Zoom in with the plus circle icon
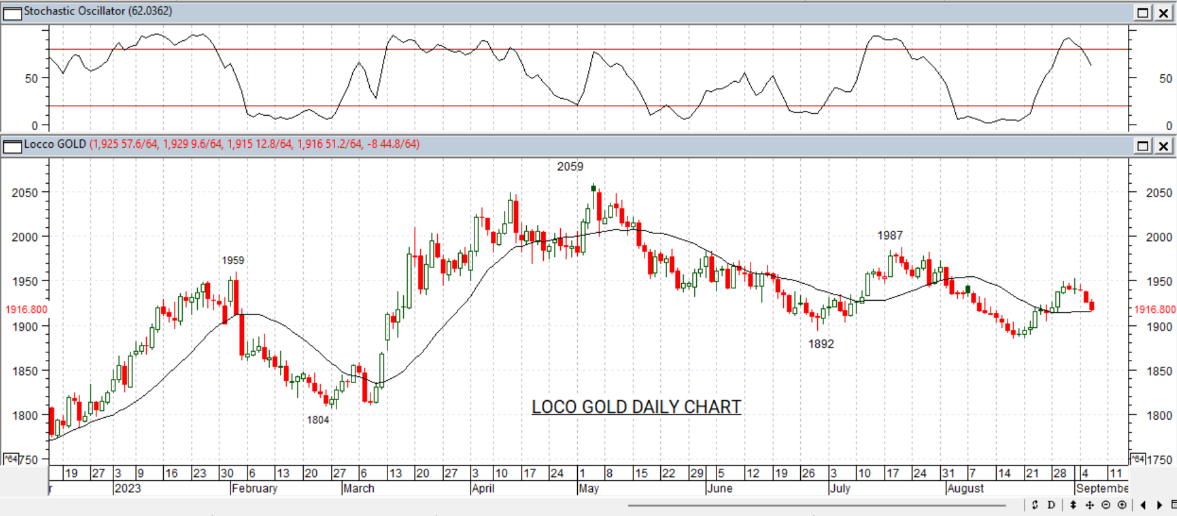This screenshot has height=516, width=1177. [x=1122, y=505]
